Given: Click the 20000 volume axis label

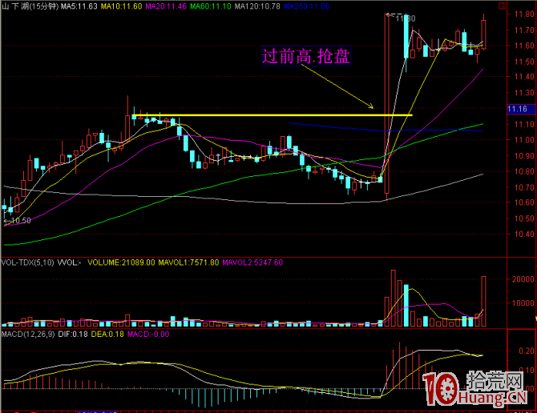Looking at the screenshot, I should coord(523,279).
